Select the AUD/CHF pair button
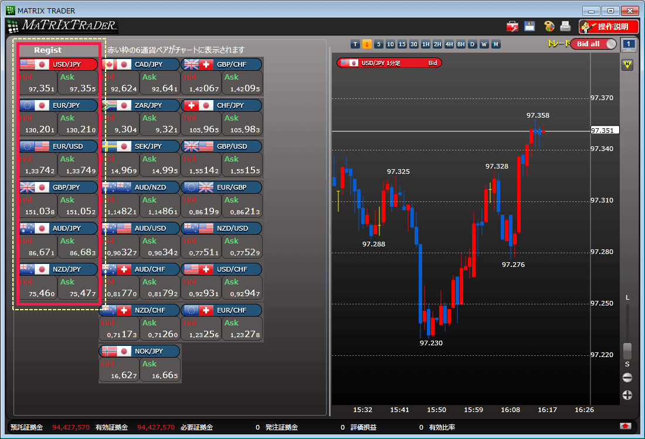The width and height of the screenshot is (645, 439). click(x=141, y=269)
